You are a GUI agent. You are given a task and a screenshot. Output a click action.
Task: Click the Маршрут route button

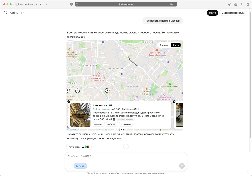pos(99,124)
